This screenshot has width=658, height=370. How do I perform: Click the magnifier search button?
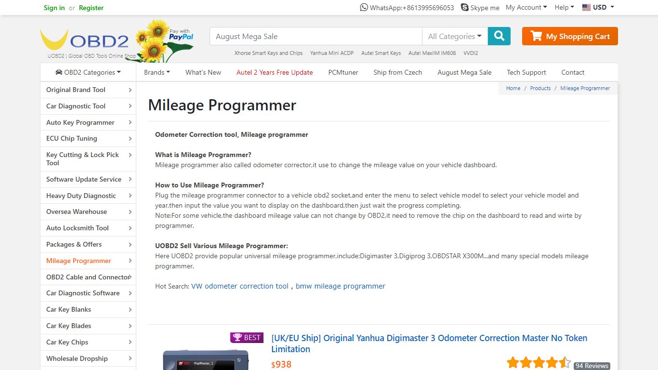click(x=499, y=36)
